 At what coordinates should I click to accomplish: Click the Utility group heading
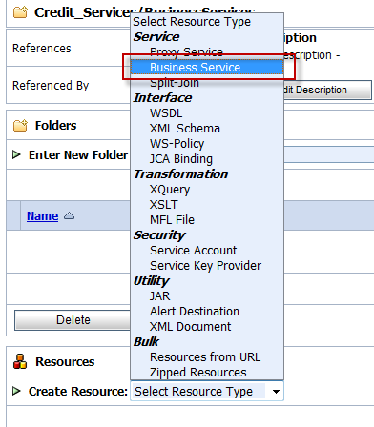151,281
